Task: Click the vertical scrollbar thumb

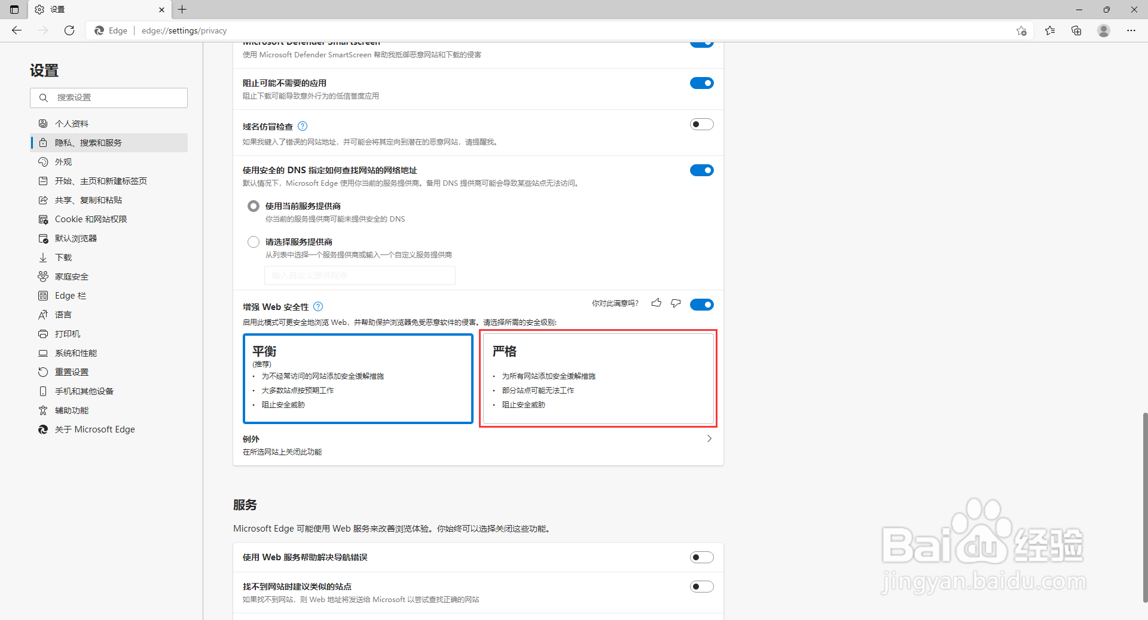Action: pyautogui.click(x=1145, y=507)
